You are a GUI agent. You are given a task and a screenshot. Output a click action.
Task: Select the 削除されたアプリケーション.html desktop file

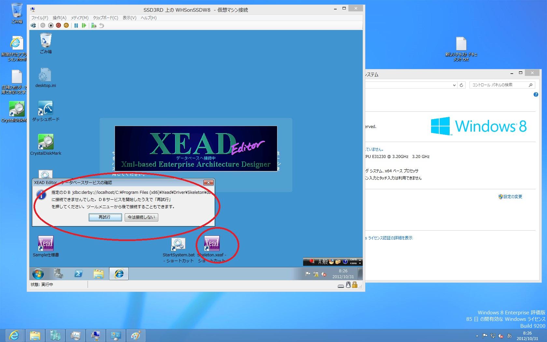15,49
